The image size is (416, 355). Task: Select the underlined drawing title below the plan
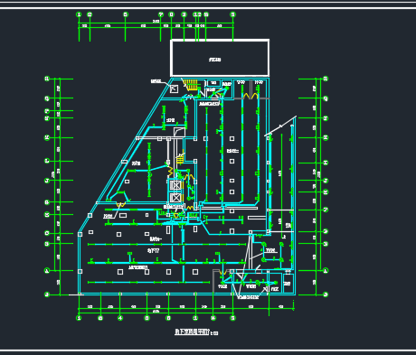(x=192, y=332)
